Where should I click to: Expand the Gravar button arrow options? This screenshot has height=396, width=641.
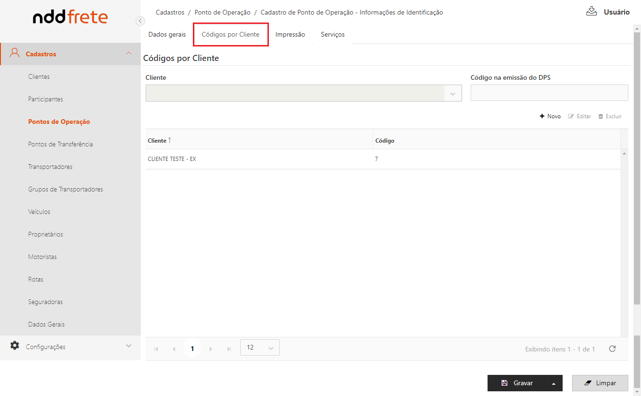(554, 383)
